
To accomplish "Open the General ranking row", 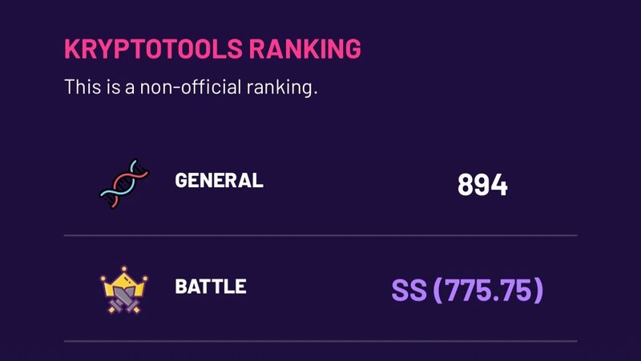I will coord(320,183).
